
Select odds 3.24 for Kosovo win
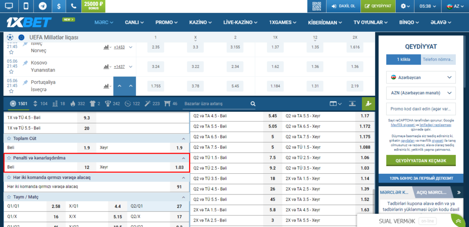156,66
